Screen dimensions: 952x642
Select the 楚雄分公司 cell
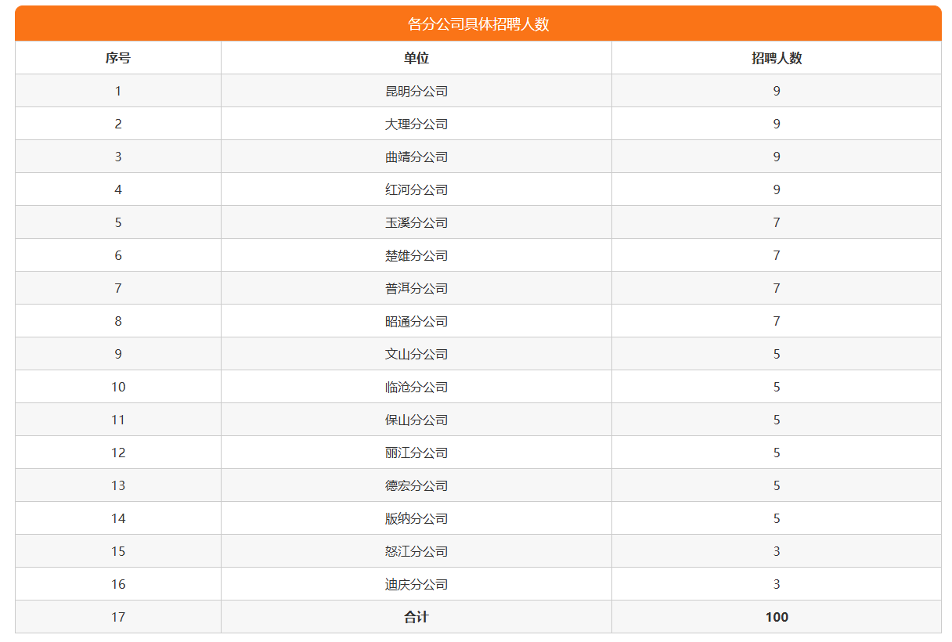coord(416,255)
